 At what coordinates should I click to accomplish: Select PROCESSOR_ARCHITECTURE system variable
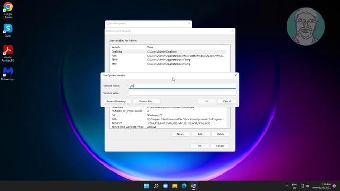(168, 127)
